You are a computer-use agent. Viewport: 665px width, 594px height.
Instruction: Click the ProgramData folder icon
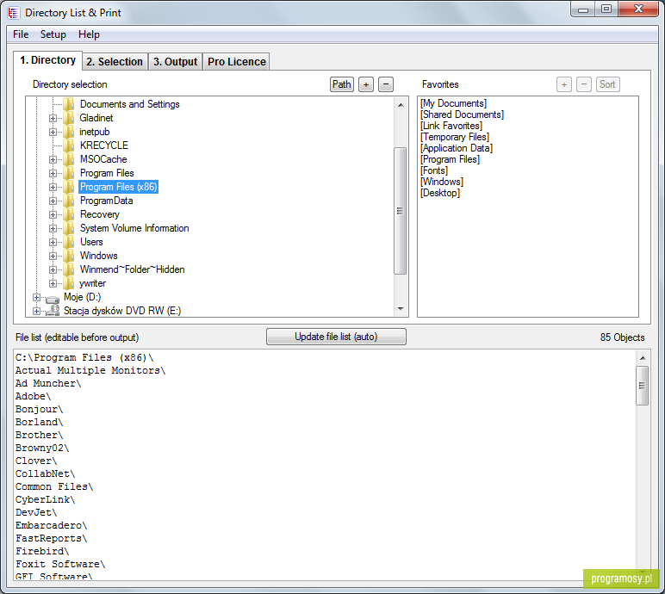point(69,201)
